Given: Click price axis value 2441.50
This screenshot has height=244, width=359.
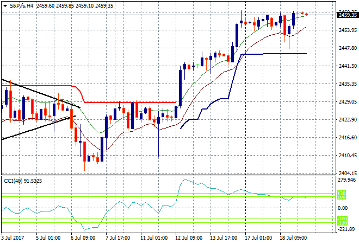Looking at the screenshot, I should point(348,66).
